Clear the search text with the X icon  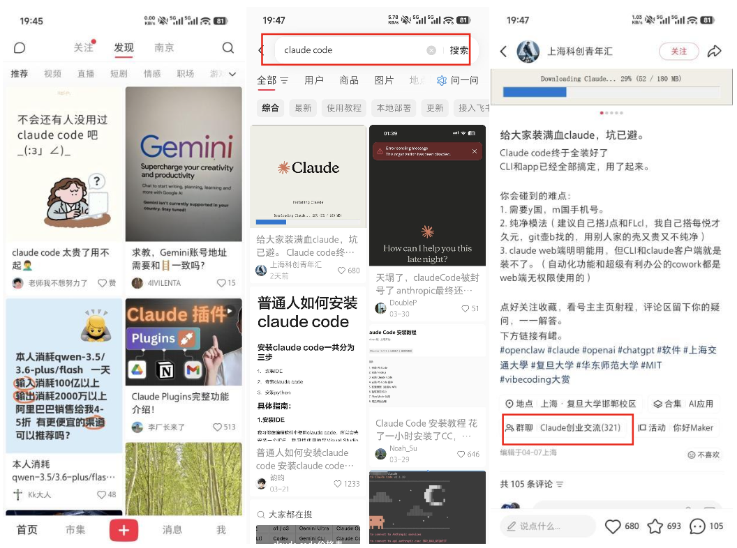click(431, 50)
